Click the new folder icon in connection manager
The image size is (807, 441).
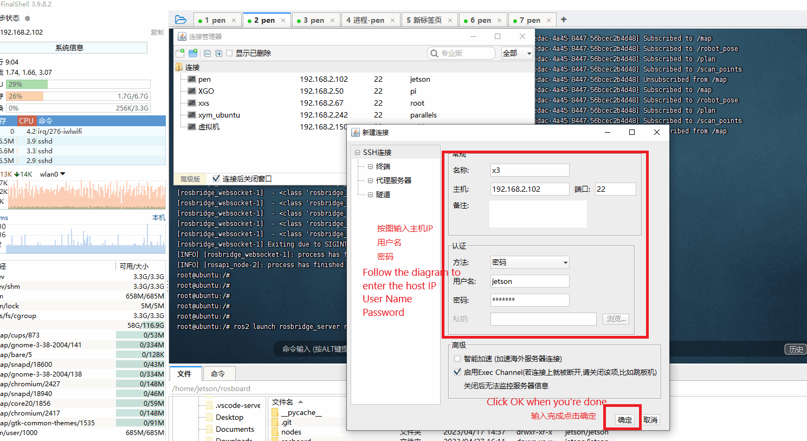[x=193, y=53]
